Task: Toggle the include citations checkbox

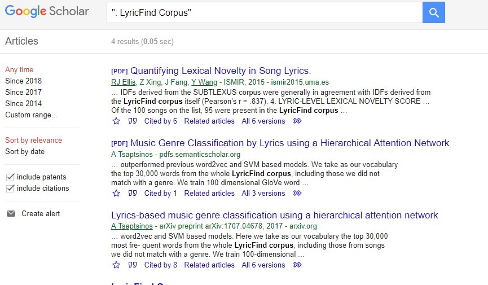Action: click(10, 188)
